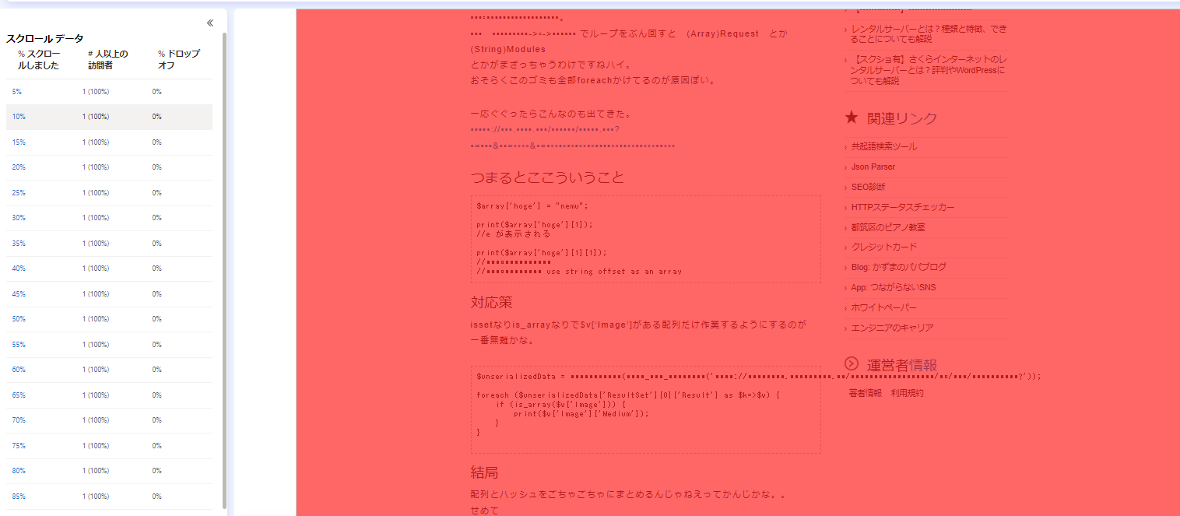Click the 著者情報 footer link
Screen dimensions: 1180x516
click(865, 393)
